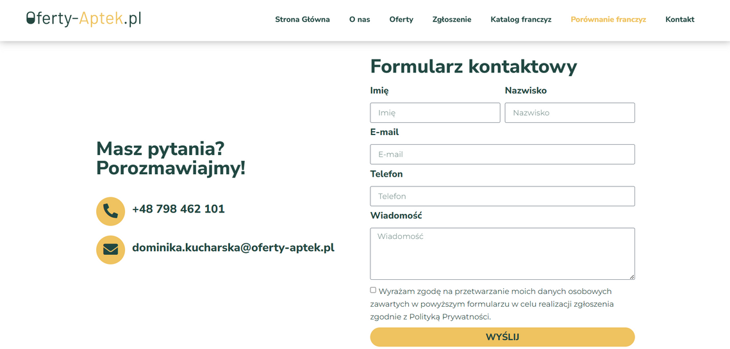Open Katalog franczyz from the navigation

click(520, 19)
